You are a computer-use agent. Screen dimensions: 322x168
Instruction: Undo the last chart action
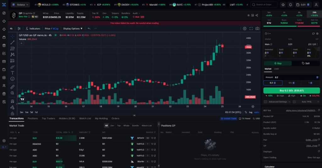pos(89,29)
